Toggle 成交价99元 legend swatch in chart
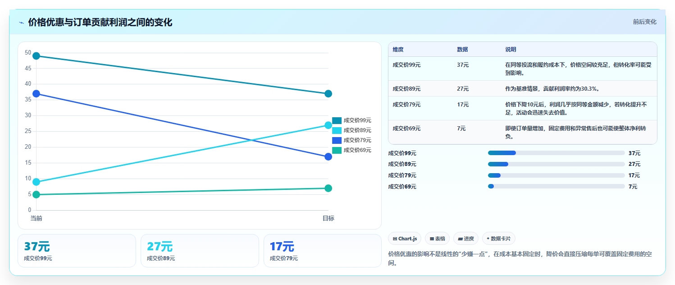675x285 pixels. (x=337, y=120)
